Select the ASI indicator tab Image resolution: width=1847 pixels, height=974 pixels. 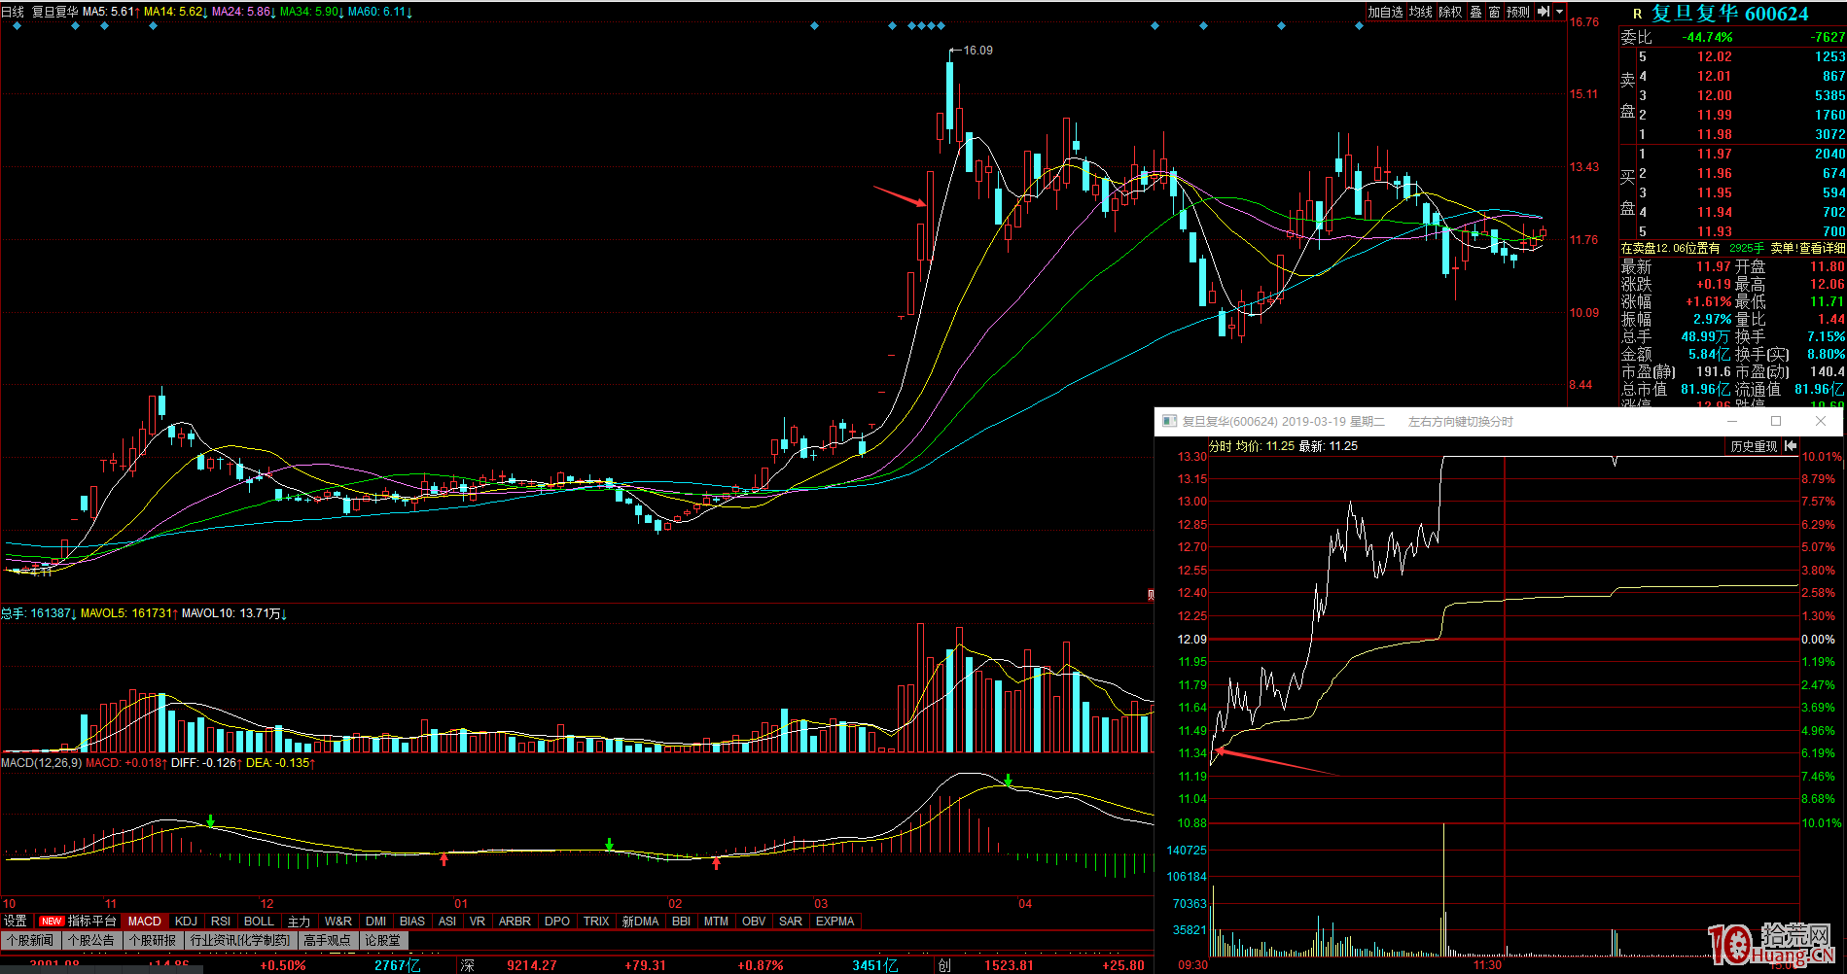[x=447, y=921]
